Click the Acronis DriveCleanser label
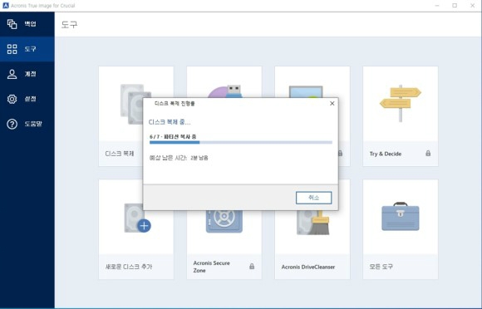482x309 pixels. (308, 267)
